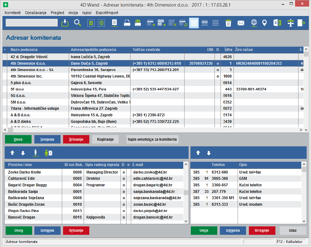311x247 pixels.
Task: Click the Izlaz button
Action: click(x=293, y=230)
